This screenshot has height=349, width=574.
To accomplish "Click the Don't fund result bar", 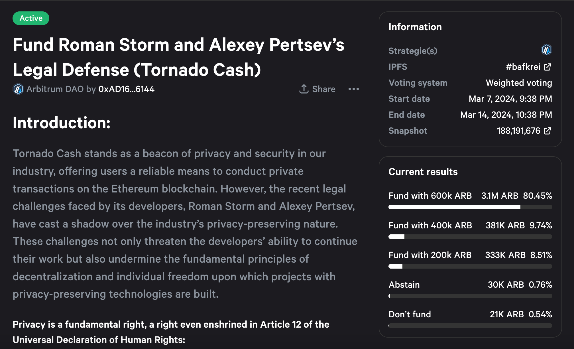I will tap(470, 326).
